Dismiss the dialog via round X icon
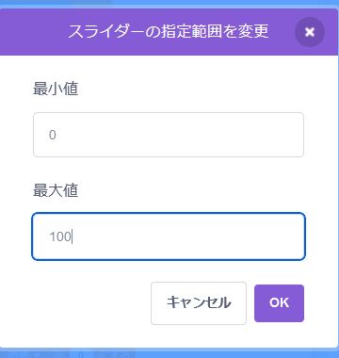The image size is (339, 358). 310,32
